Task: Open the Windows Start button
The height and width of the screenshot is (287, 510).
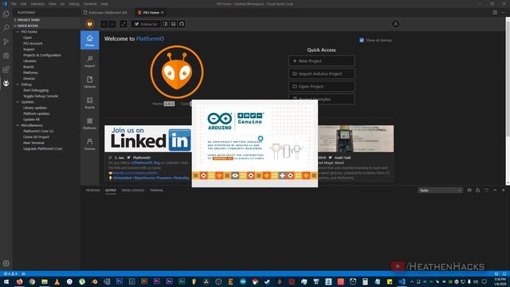Action: click(6, 281)
